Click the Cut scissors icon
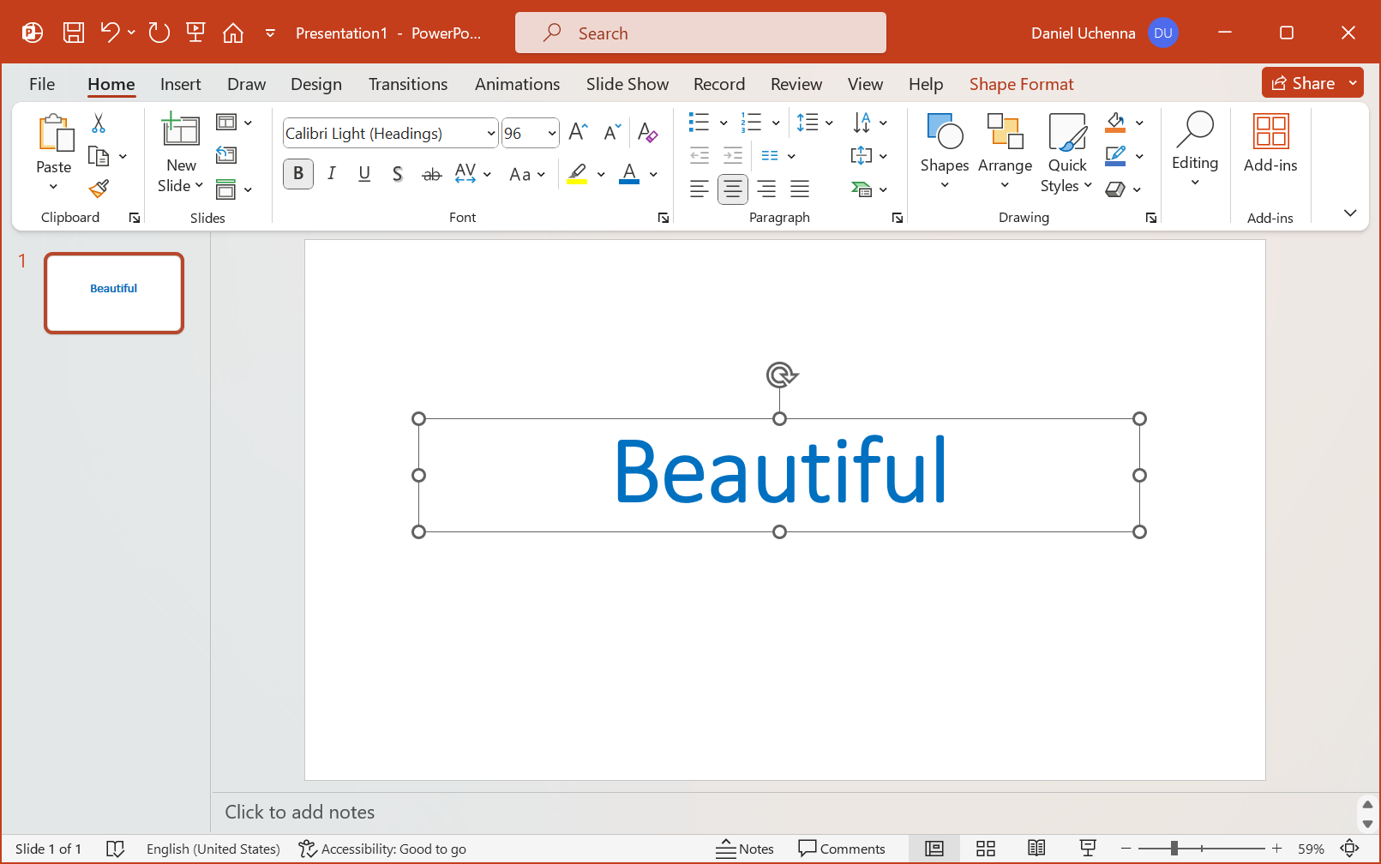This screenshot has width=1381, height=864. tap(99, 123)
